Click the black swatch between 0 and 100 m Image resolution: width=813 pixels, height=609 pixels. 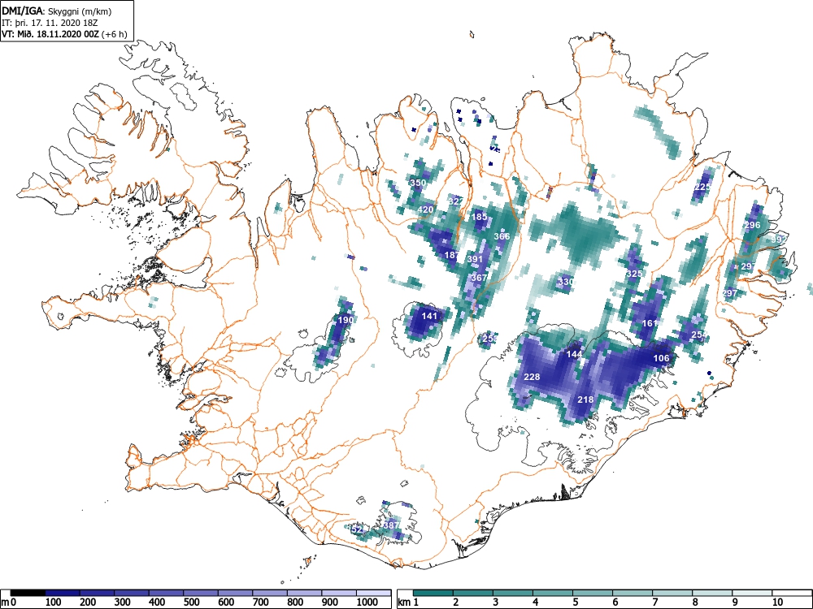pyautogui.click(x=28, y=593)
